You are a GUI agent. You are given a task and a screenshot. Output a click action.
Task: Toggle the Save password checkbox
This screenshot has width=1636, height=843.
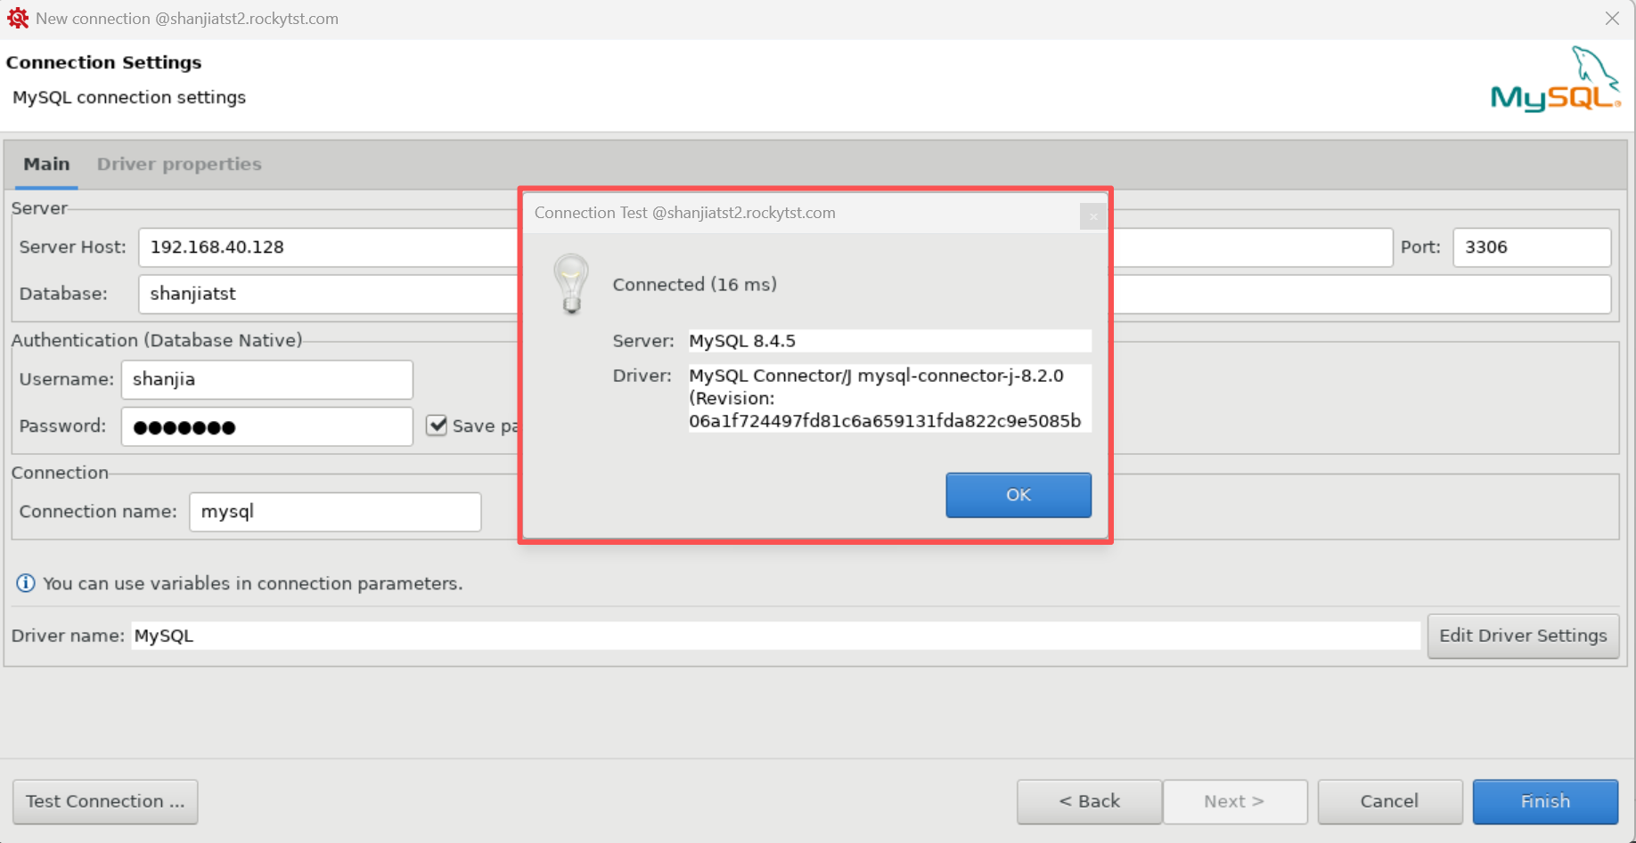click(x=437, y=426)
